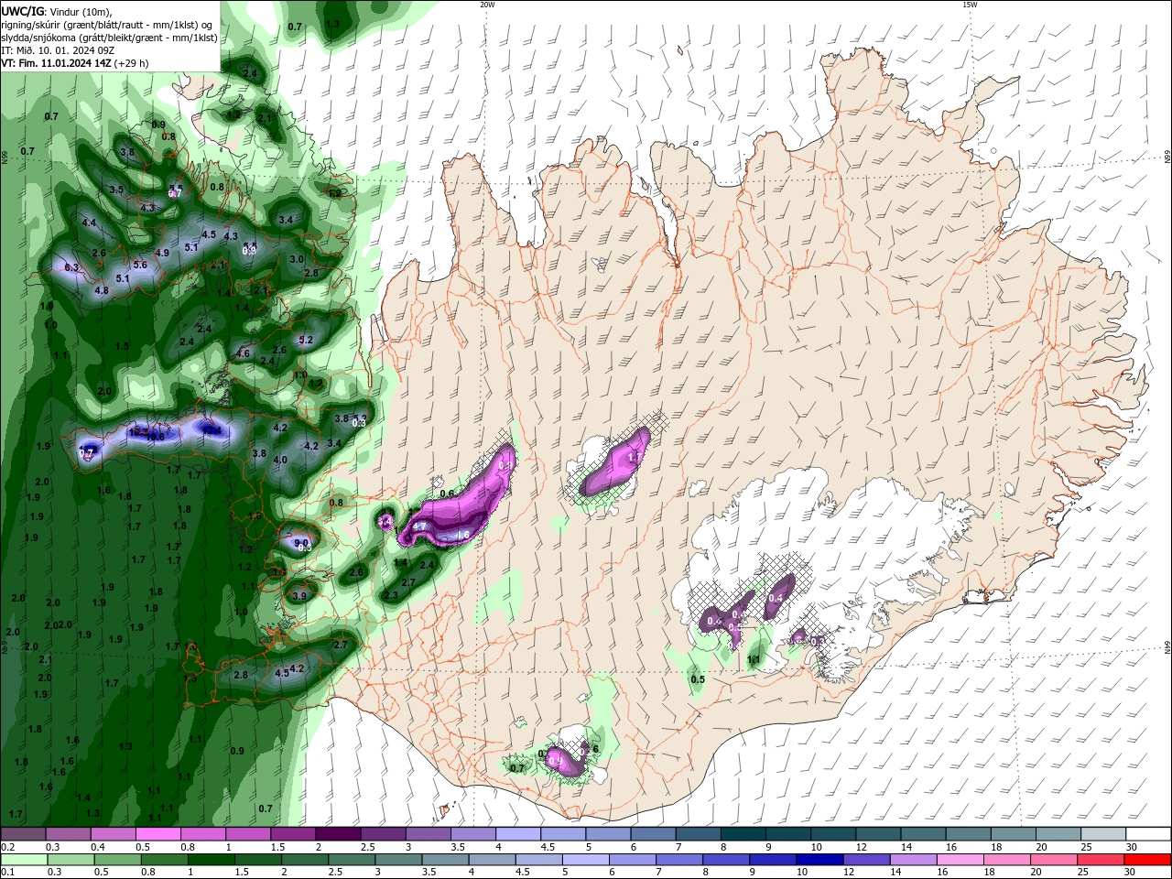Select the bright magenta 0.5 snow scale swatch
1172x879 pixels.
pyautogui.click(x=157, y=834)
